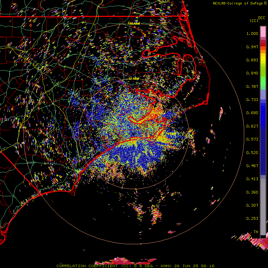
Task: Click the KMHX station identifier
Action: tap(166, 266)
